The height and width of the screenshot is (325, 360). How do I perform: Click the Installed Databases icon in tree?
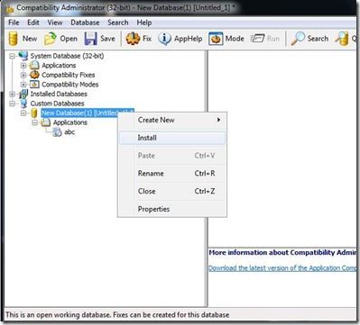click(23, 94)
